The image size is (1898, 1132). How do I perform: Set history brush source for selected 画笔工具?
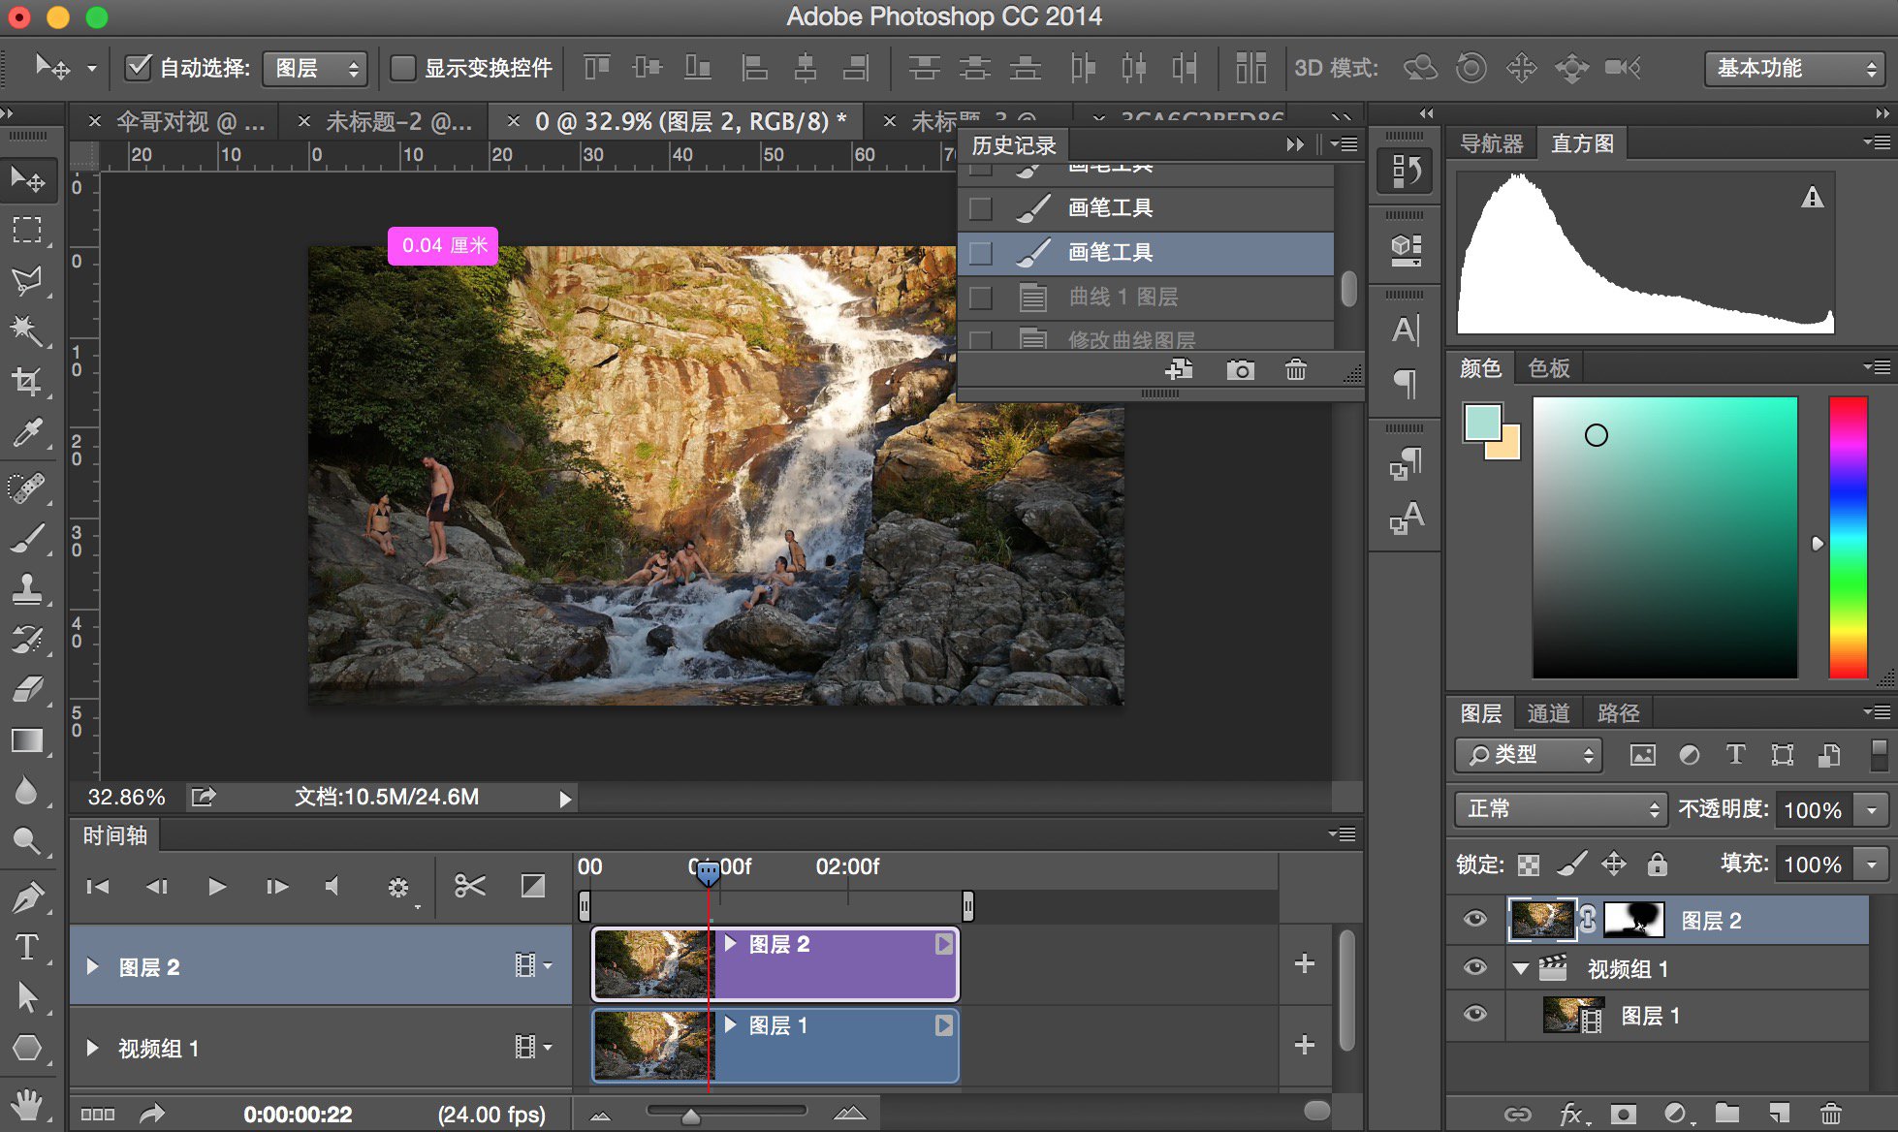pos(981,253)
